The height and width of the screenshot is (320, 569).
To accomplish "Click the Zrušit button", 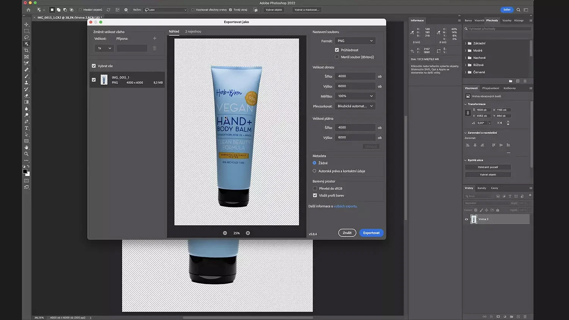I will [x=347, y=233].
